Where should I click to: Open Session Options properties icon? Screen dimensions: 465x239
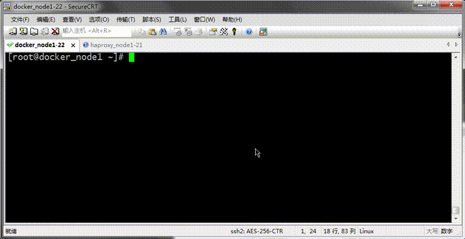point(213,31)
